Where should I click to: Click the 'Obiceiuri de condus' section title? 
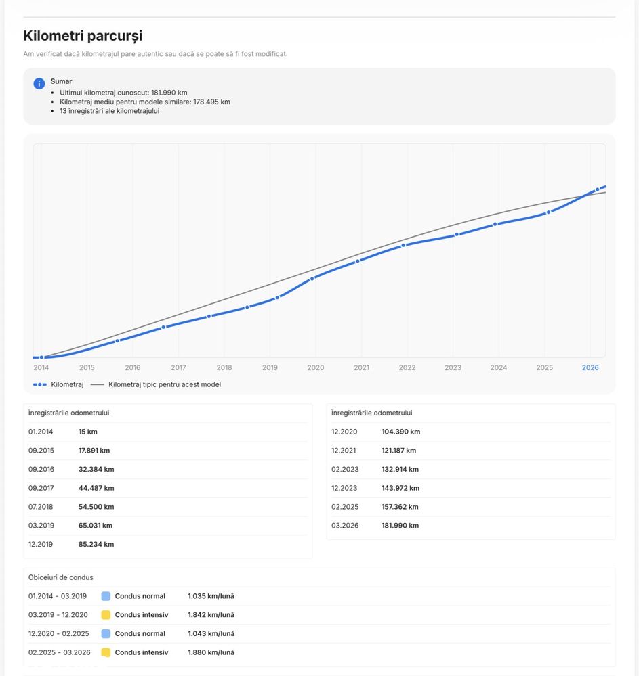(x=61, y=577)
